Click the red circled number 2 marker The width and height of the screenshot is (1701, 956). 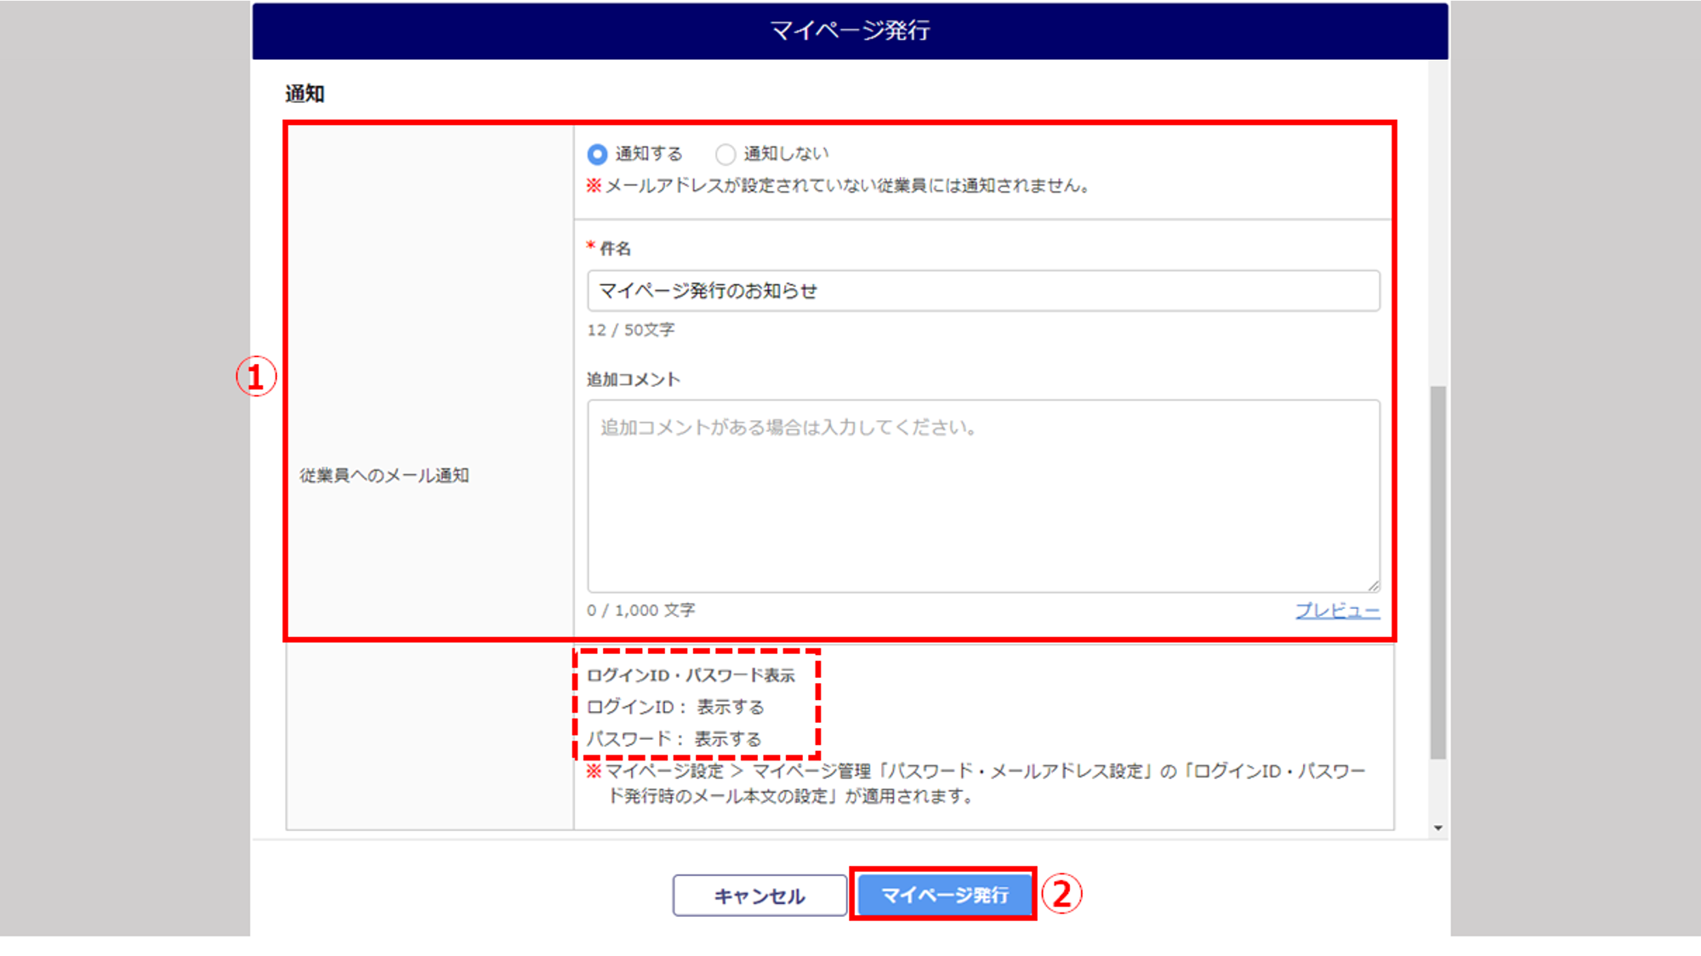click(1061, 895)
